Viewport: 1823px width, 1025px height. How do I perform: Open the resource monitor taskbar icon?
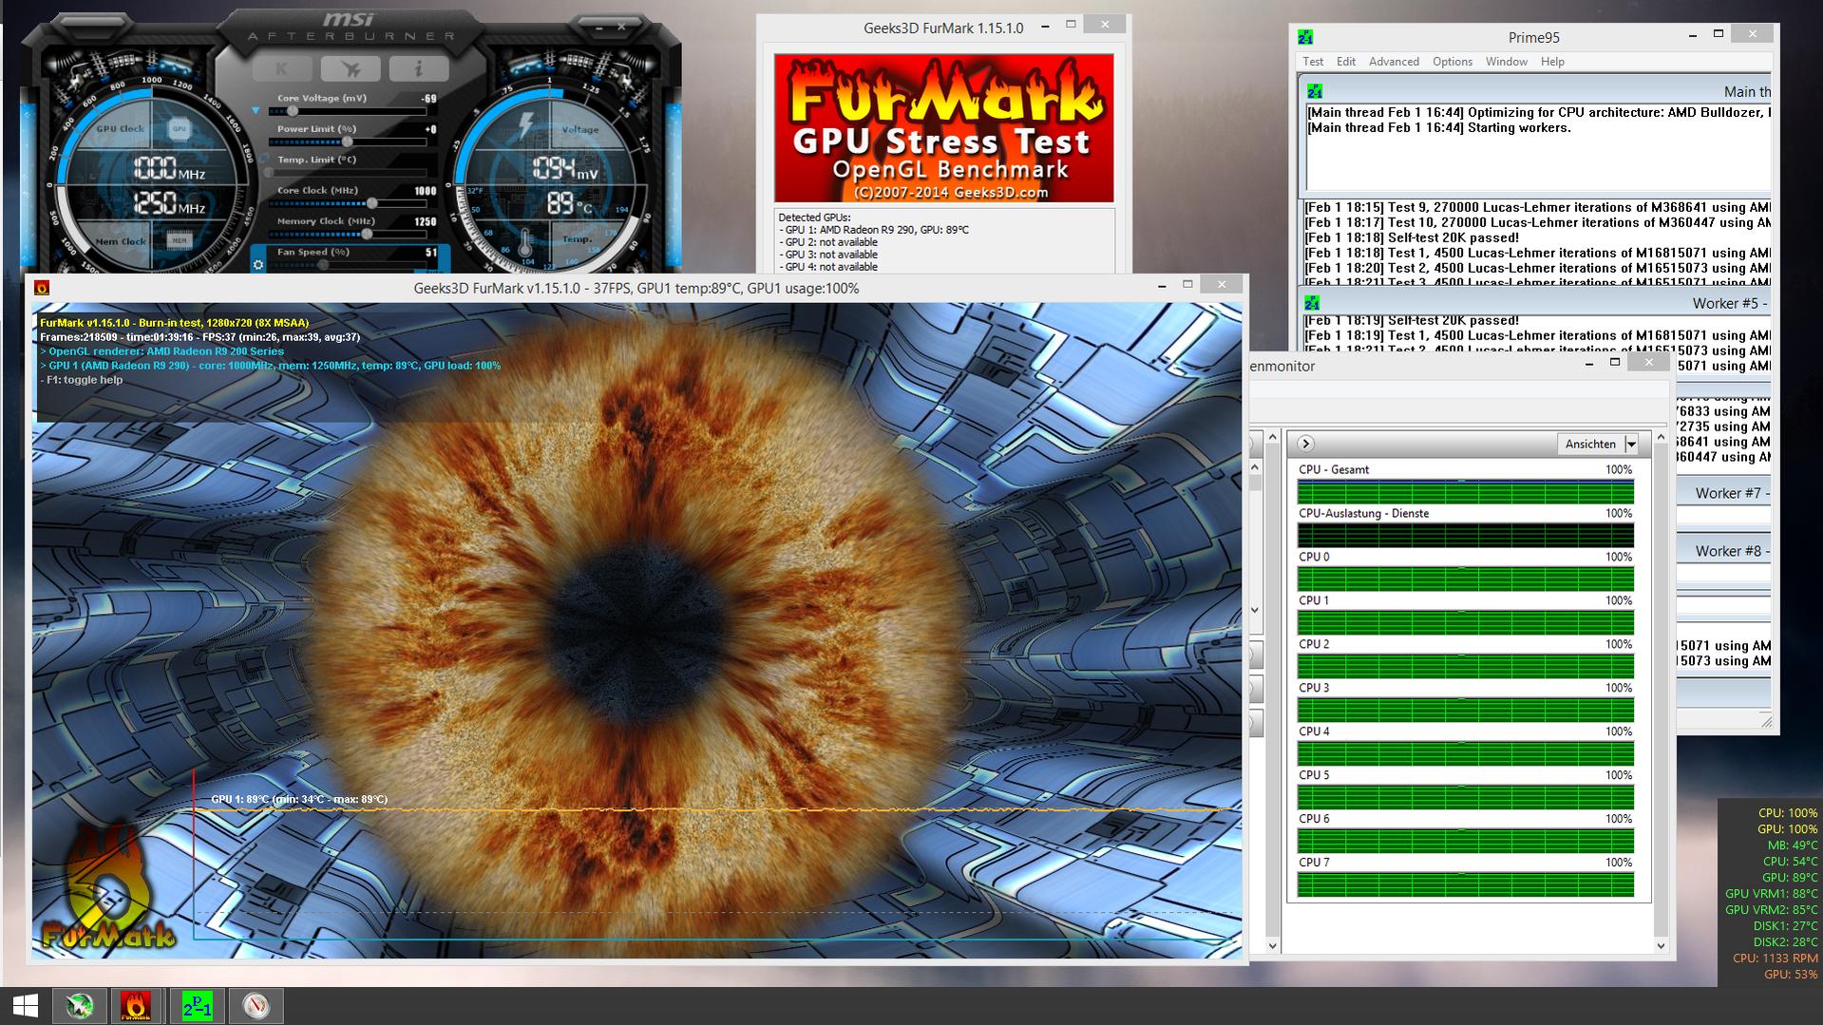click(x=256, y=1006)
